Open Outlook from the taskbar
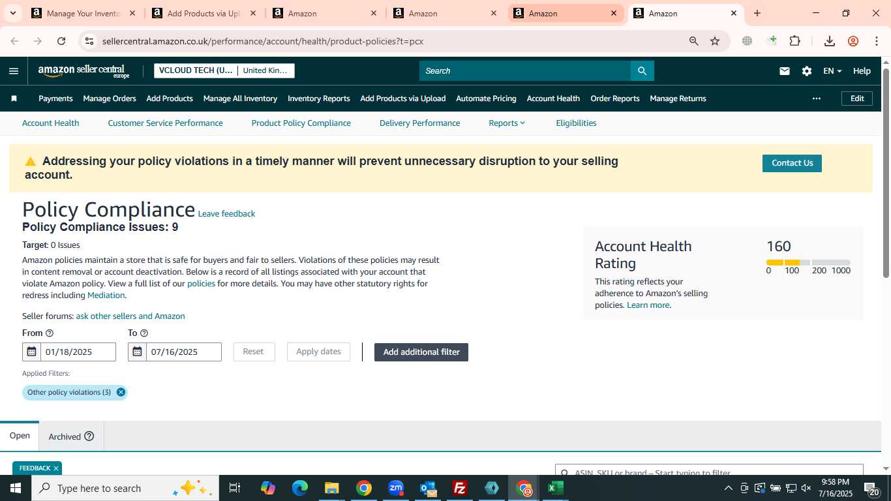891x501 pixels. pos(428,488)
